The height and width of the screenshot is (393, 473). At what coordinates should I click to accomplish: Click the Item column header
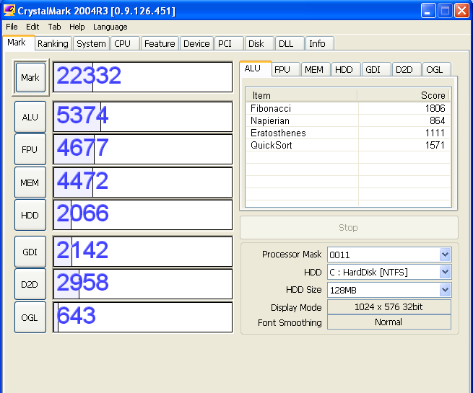tap(302, 95)
